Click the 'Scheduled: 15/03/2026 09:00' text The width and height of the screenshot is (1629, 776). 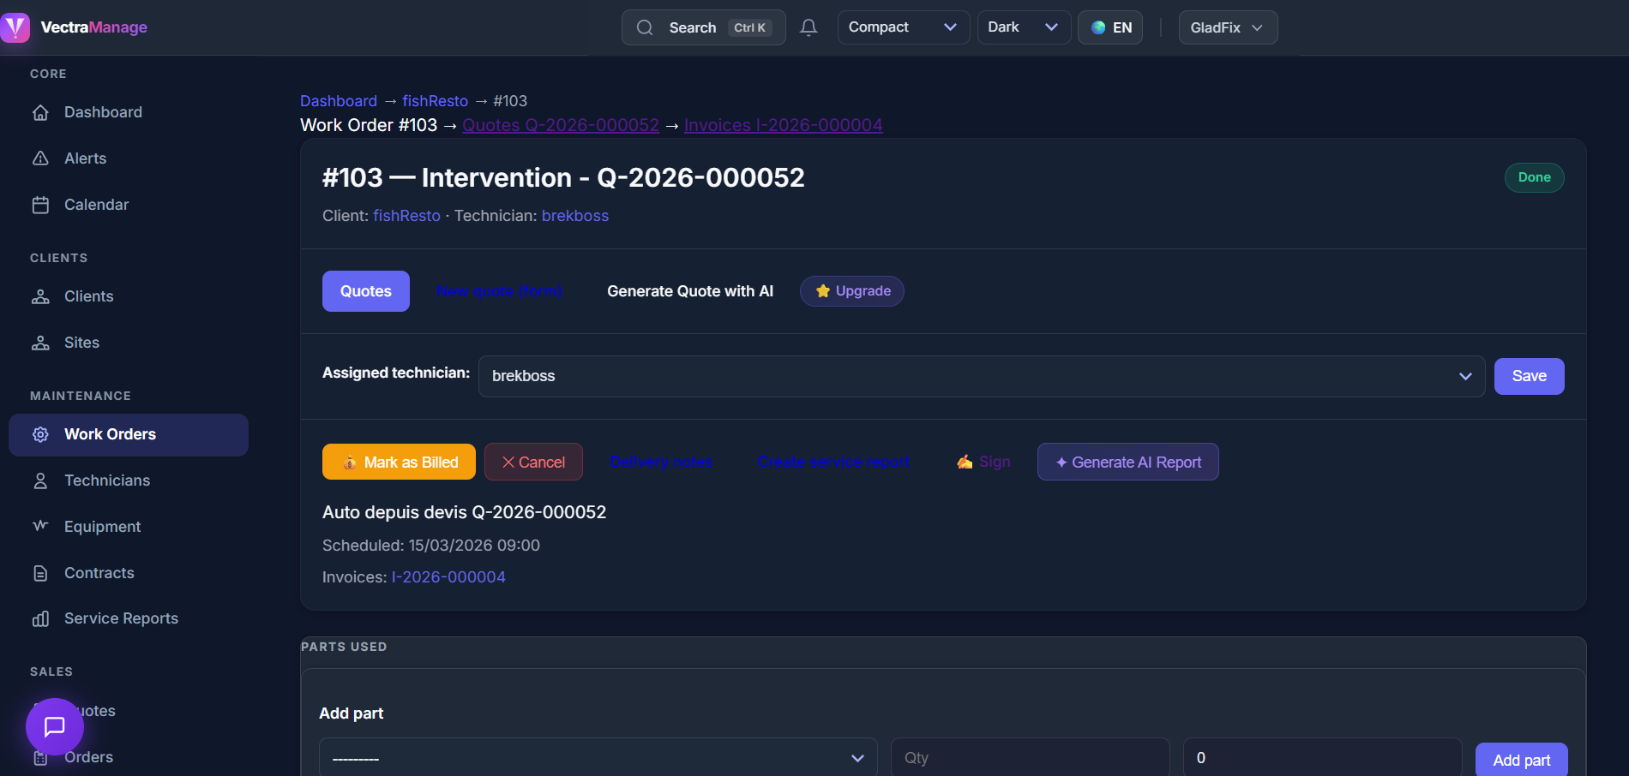[x=431, y=546]
